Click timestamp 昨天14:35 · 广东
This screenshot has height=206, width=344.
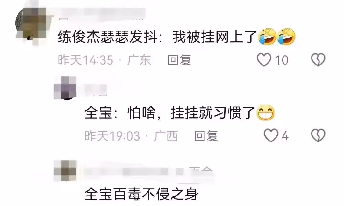click(104, 60)
